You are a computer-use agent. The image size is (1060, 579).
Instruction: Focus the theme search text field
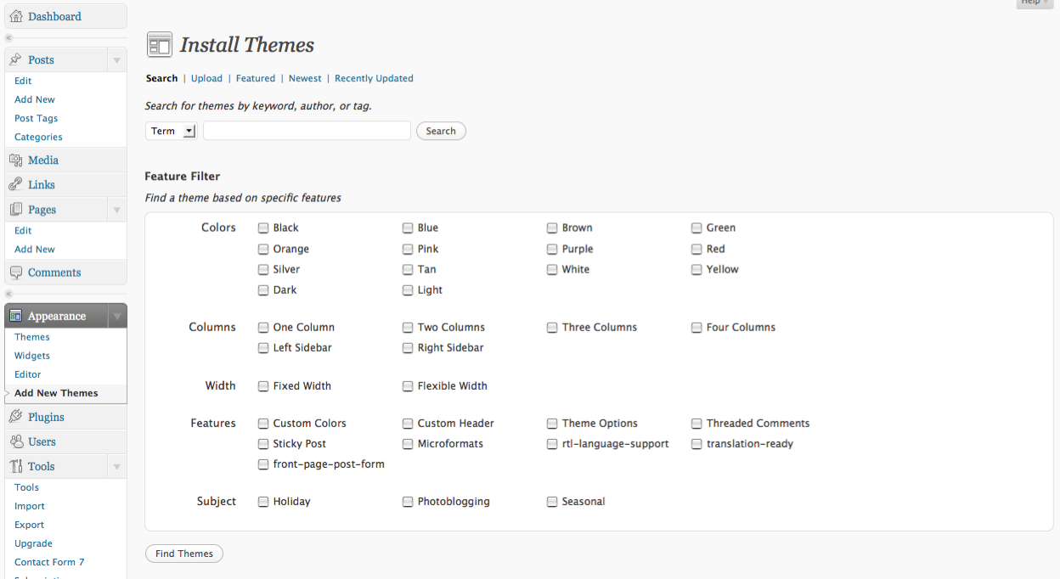307,131
